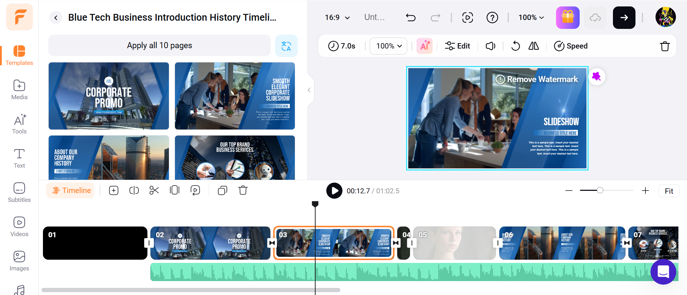Open the top bar 100% zoom dropdown

pyautogui.click(x=531, y=17)
